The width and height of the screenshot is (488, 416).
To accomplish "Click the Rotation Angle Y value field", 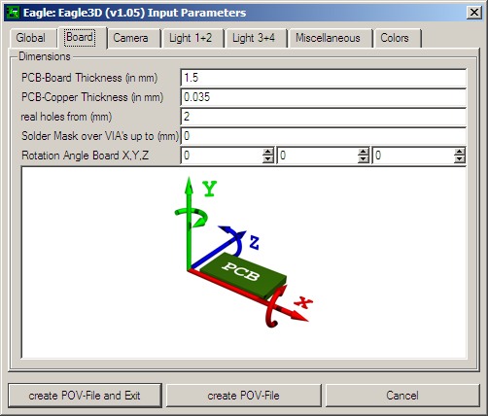I will 318,156.
